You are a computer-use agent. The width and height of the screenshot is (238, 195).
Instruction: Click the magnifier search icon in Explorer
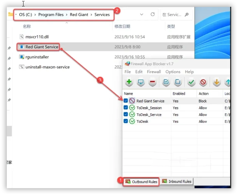pyautogui.click(x=187, y=15)
